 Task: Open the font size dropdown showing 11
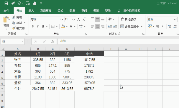coord(74,19)
